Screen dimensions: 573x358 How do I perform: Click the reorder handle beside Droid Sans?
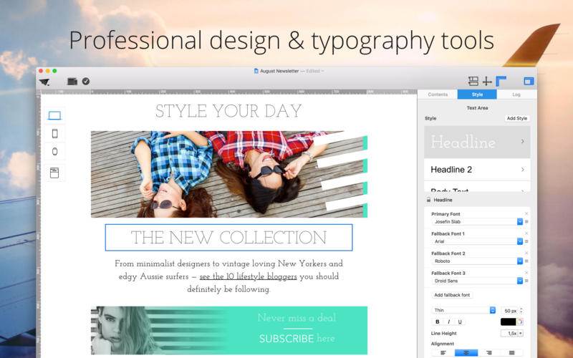[526, 281]
